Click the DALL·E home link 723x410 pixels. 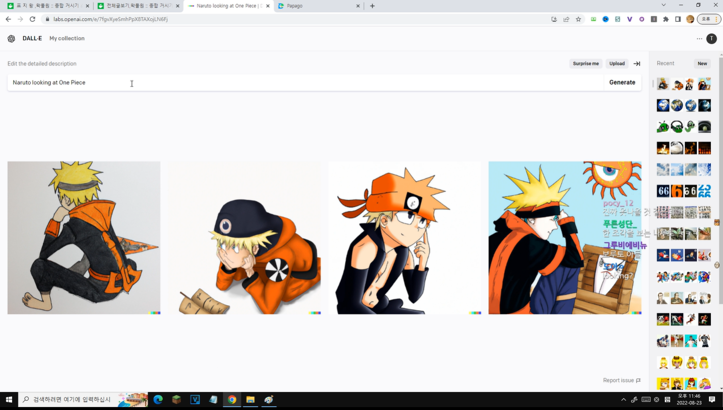pos(32,39)
